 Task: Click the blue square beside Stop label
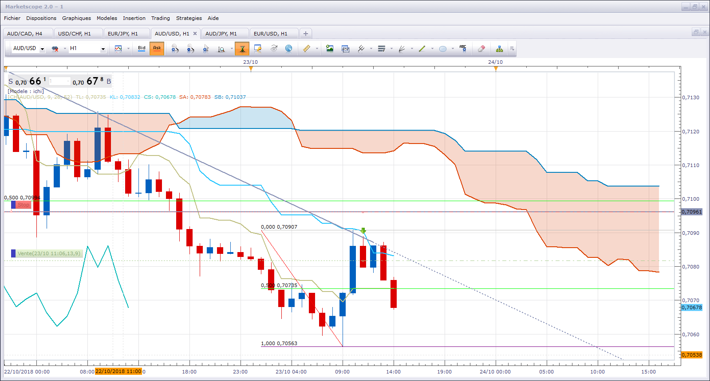pyautogui.click(x=13, y=205)
